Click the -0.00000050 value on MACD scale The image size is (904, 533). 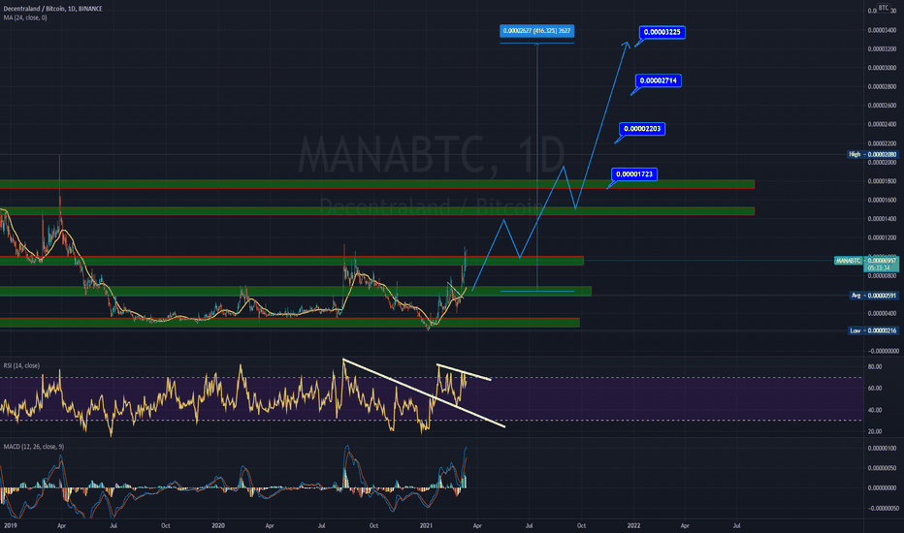point(882,508)
